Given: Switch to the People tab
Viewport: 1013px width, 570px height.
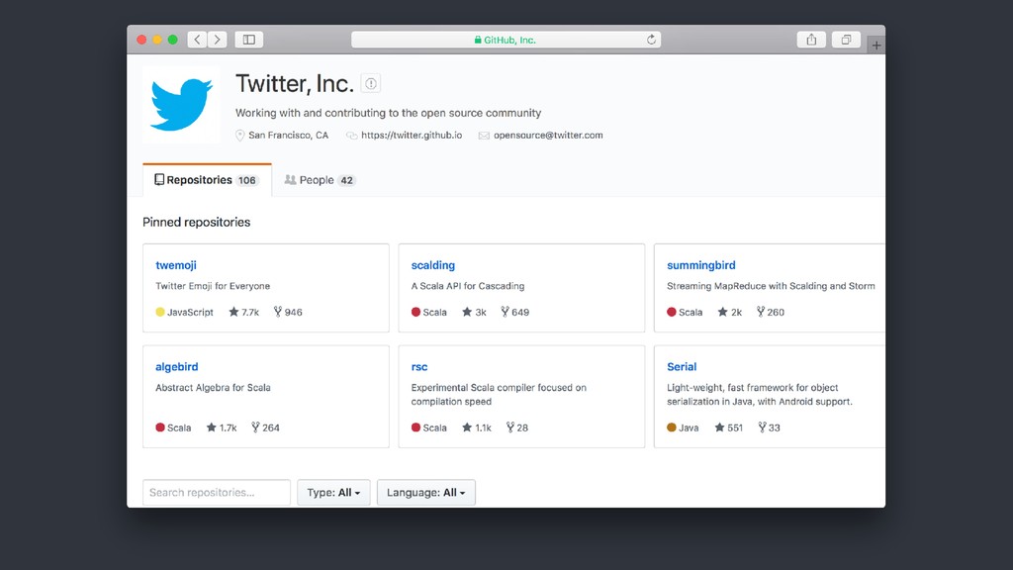Looking at the screenshot, I should click(320, 180).
